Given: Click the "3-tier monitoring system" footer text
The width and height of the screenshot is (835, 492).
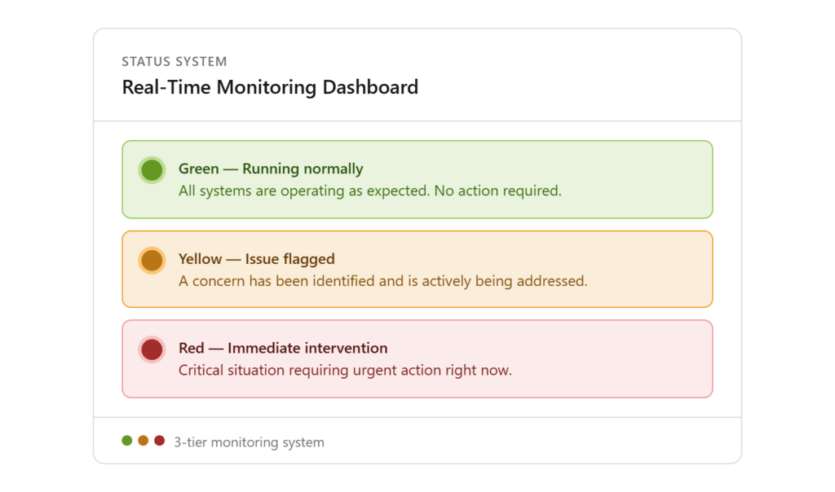Looking at the screenshot, I should click(249, 442).
